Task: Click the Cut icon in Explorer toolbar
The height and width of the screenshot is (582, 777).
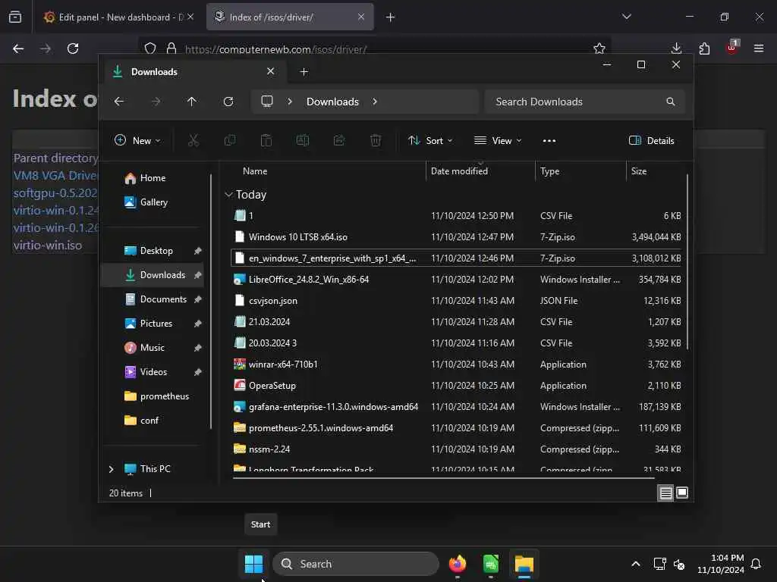Action: coord(193,140)
